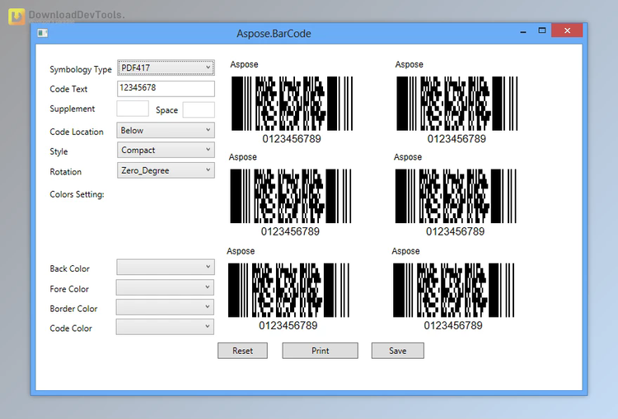Click the Back Color label
Screen dimensions: 618x419
click(x=70, y=268)
